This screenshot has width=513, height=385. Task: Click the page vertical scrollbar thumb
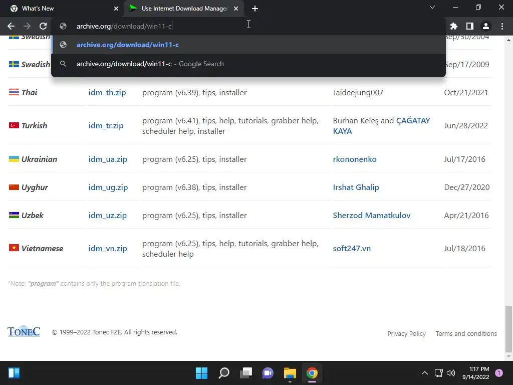pos(508,329)
